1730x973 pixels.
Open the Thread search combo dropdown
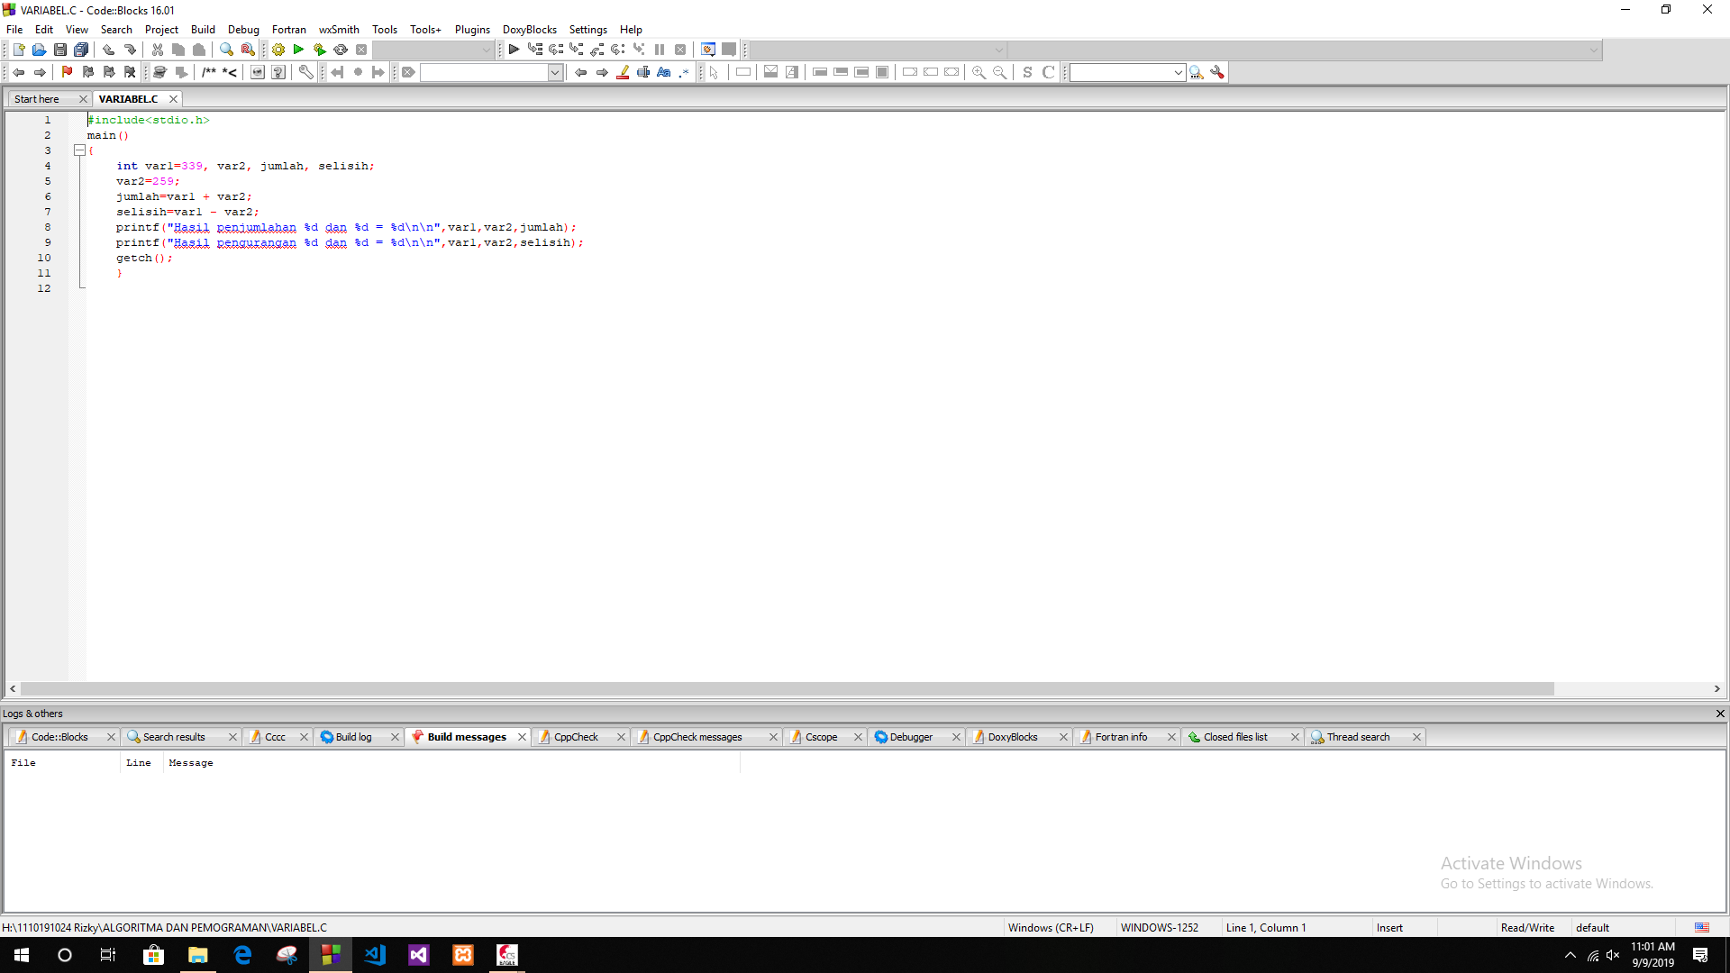click(1178, 72)
